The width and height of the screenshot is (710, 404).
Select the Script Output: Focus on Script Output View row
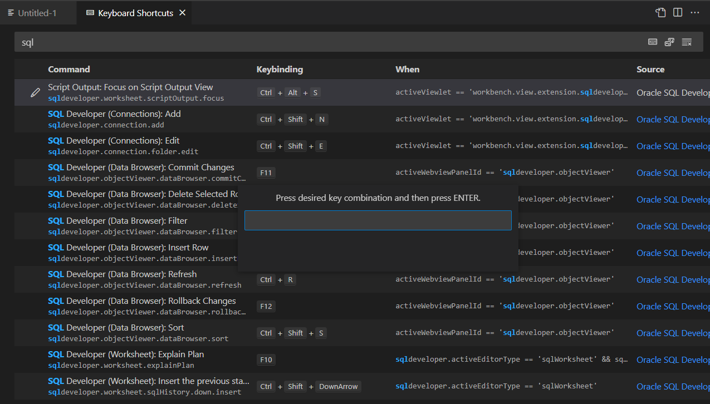coord(362,92)
